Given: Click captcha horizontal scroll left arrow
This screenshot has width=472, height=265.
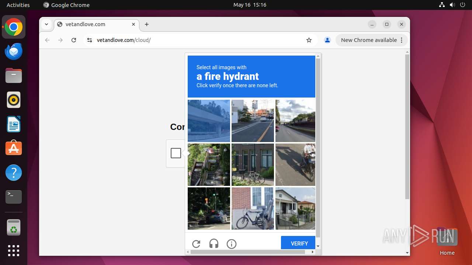Looking at the screenshot, I should pos(188,252).
